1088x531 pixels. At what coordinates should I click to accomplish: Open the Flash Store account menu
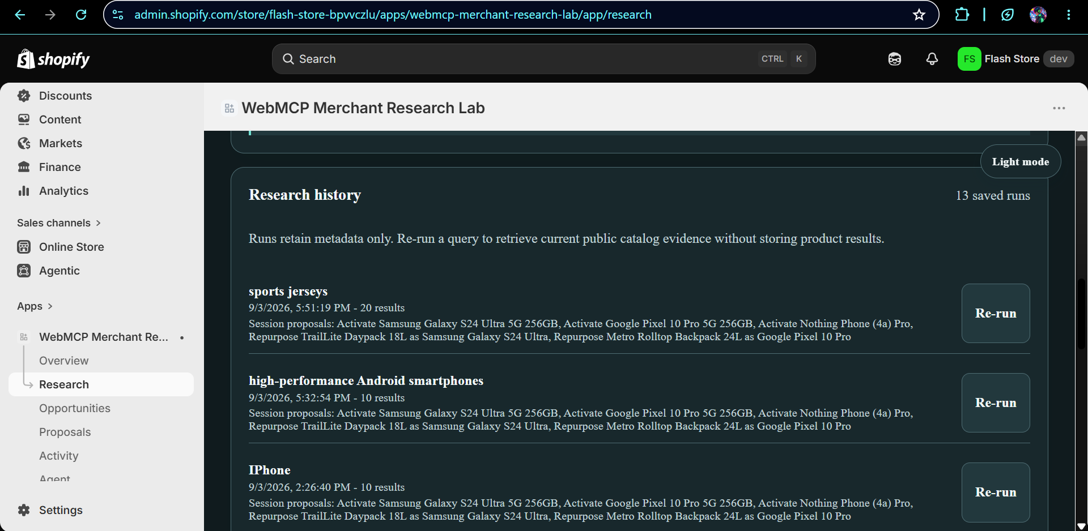pos(1015,59)
